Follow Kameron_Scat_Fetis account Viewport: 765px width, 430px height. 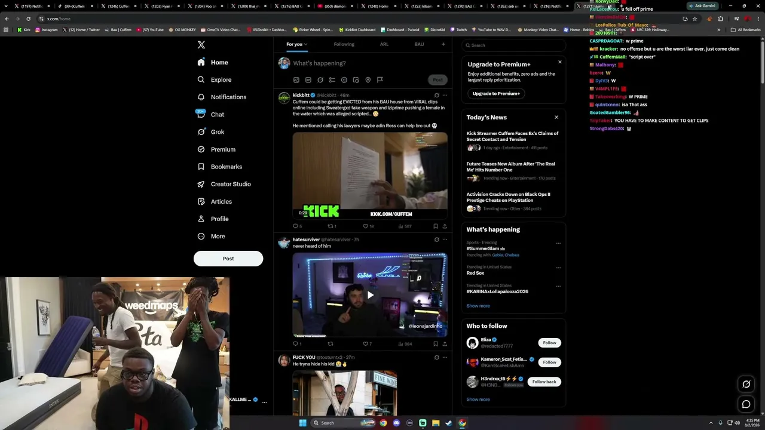click(549, 362)
